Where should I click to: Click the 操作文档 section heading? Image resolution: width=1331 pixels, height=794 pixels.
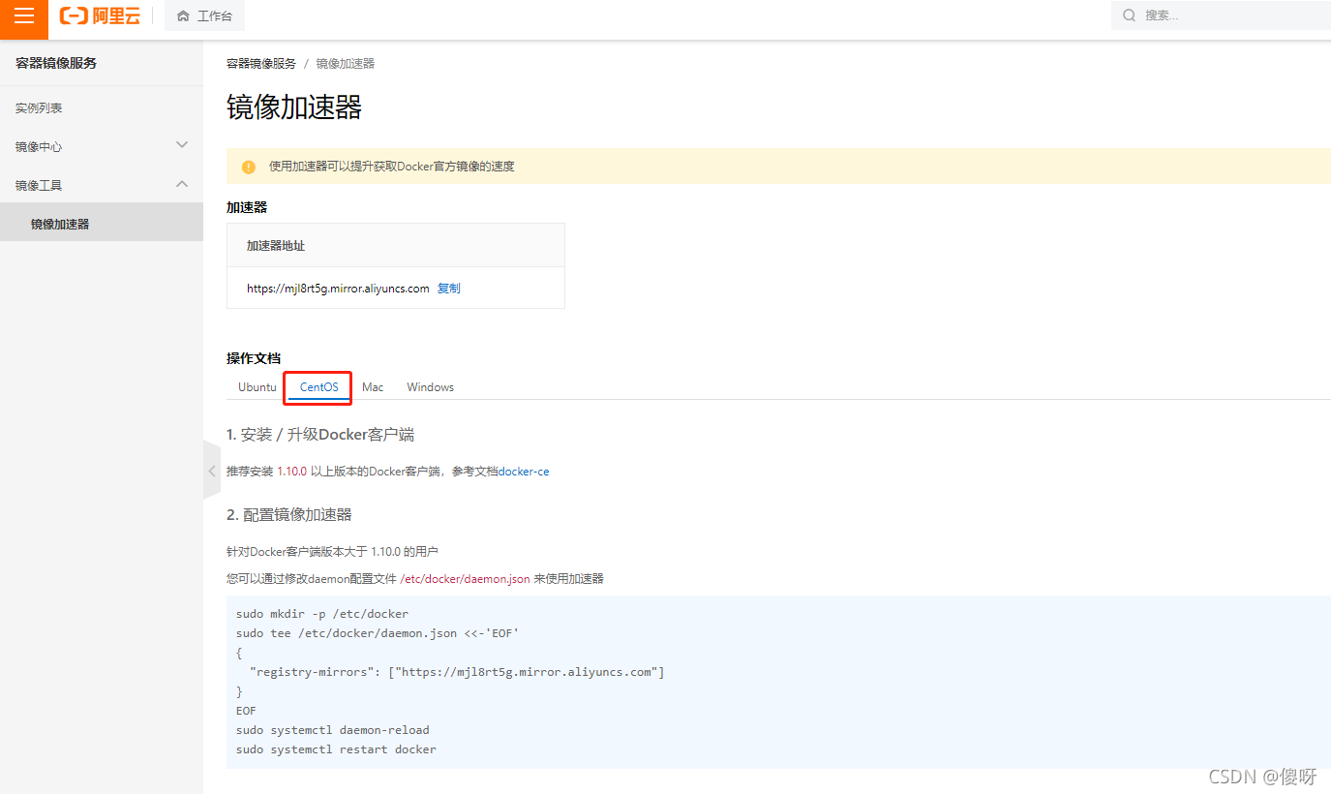254,358
